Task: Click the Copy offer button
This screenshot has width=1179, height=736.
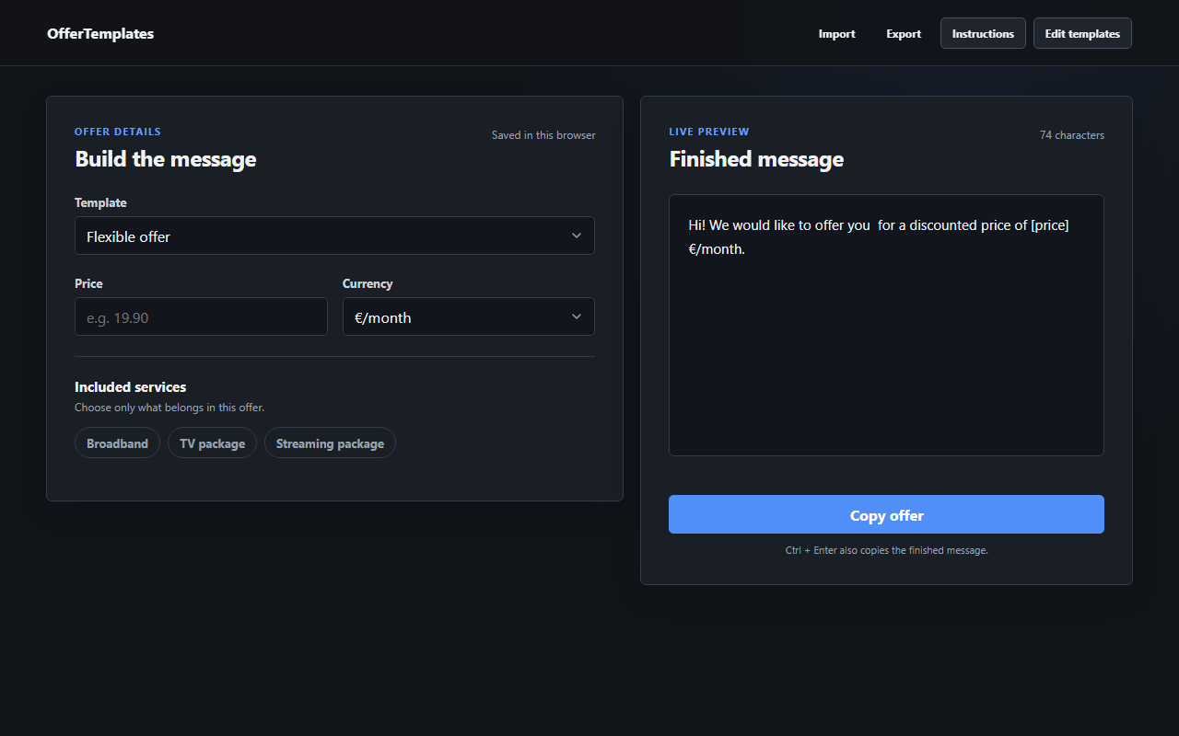Action: point(886,514)
